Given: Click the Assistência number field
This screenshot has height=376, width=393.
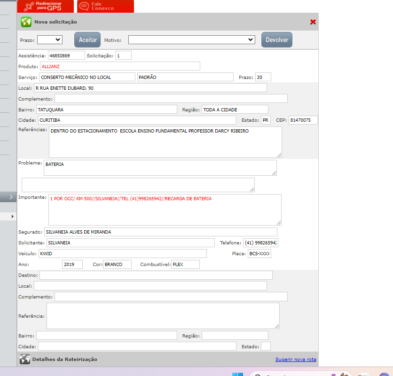Looking at the screenshot, I should pos(66,55).
